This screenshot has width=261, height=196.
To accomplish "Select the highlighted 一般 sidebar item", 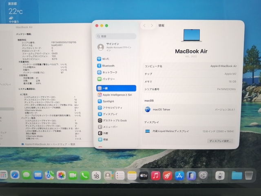I will click(116, 88).
